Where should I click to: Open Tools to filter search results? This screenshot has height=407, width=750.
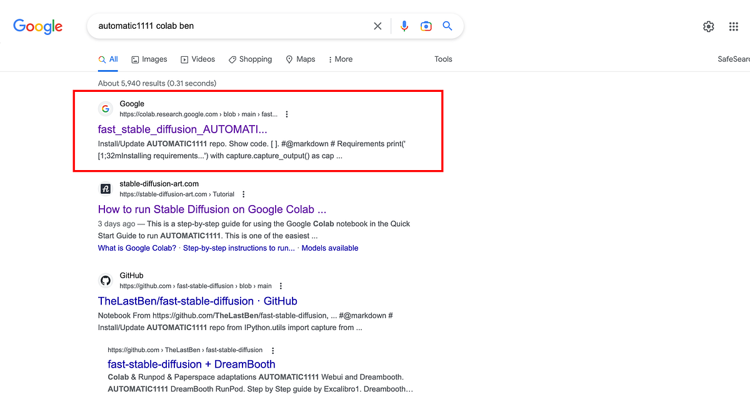443,59
